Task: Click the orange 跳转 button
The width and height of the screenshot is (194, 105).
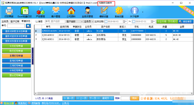Action: pyautogui.click(x=135, y=98)
